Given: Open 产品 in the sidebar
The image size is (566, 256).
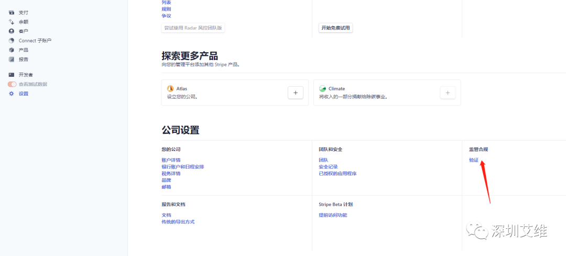Looking at the screenshot, I should pos(24,50).
